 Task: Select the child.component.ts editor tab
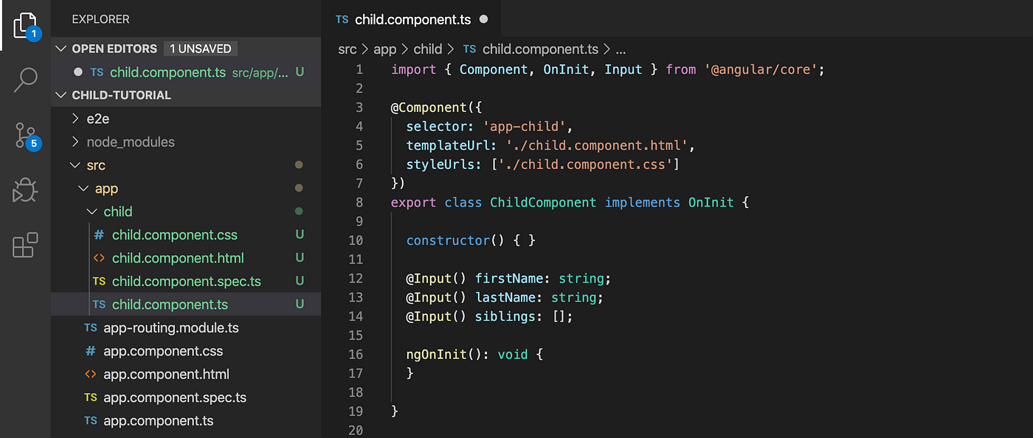(410, 19)
